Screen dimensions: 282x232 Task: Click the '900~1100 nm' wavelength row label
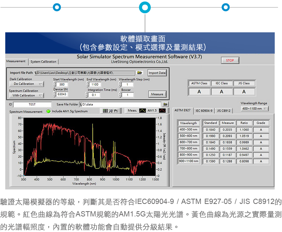click(x=189, y=161)
